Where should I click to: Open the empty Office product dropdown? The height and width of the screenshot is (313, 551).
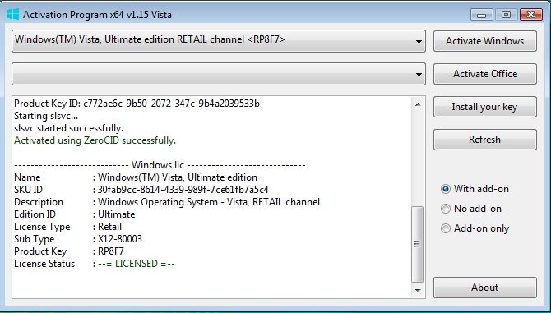[219, 74]
